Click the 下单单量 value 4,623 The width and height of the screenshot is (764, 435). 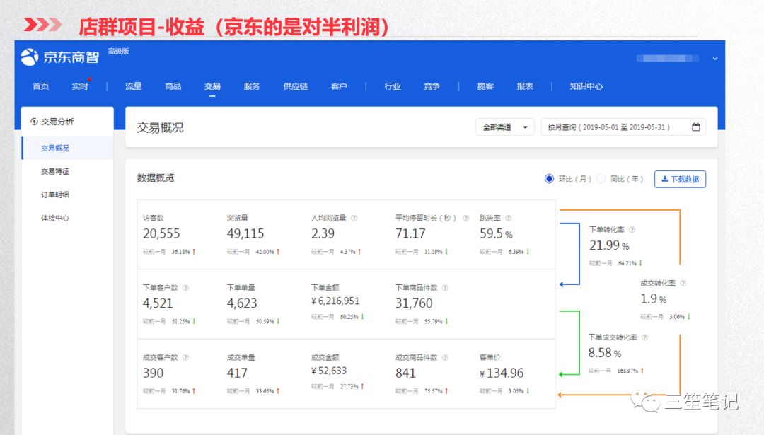pos(242,303)
